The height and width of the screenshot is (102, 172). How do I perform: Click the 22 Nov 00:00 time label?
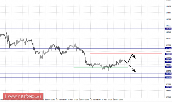coord(84,100)
